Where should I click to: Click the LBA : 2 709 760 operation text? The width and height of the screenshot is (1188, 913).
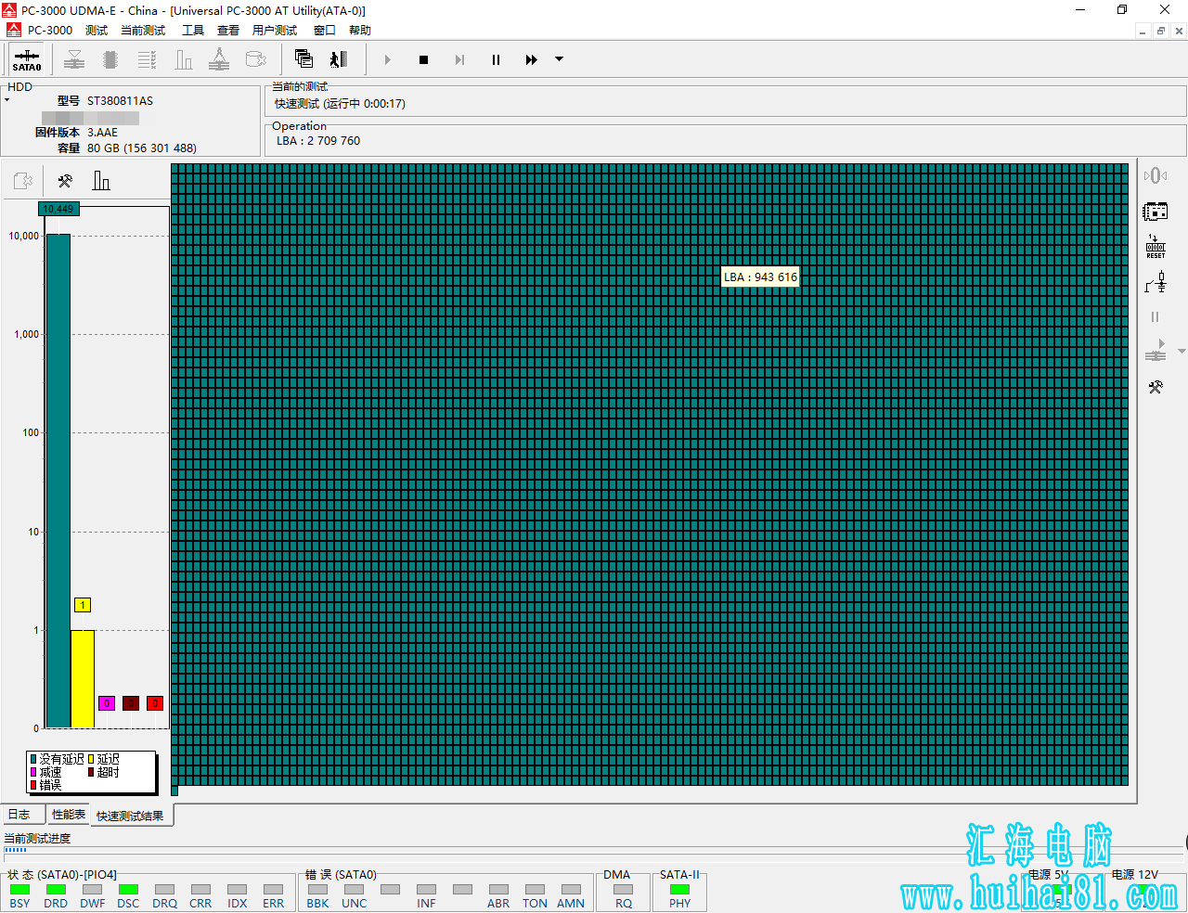point(318,141)
